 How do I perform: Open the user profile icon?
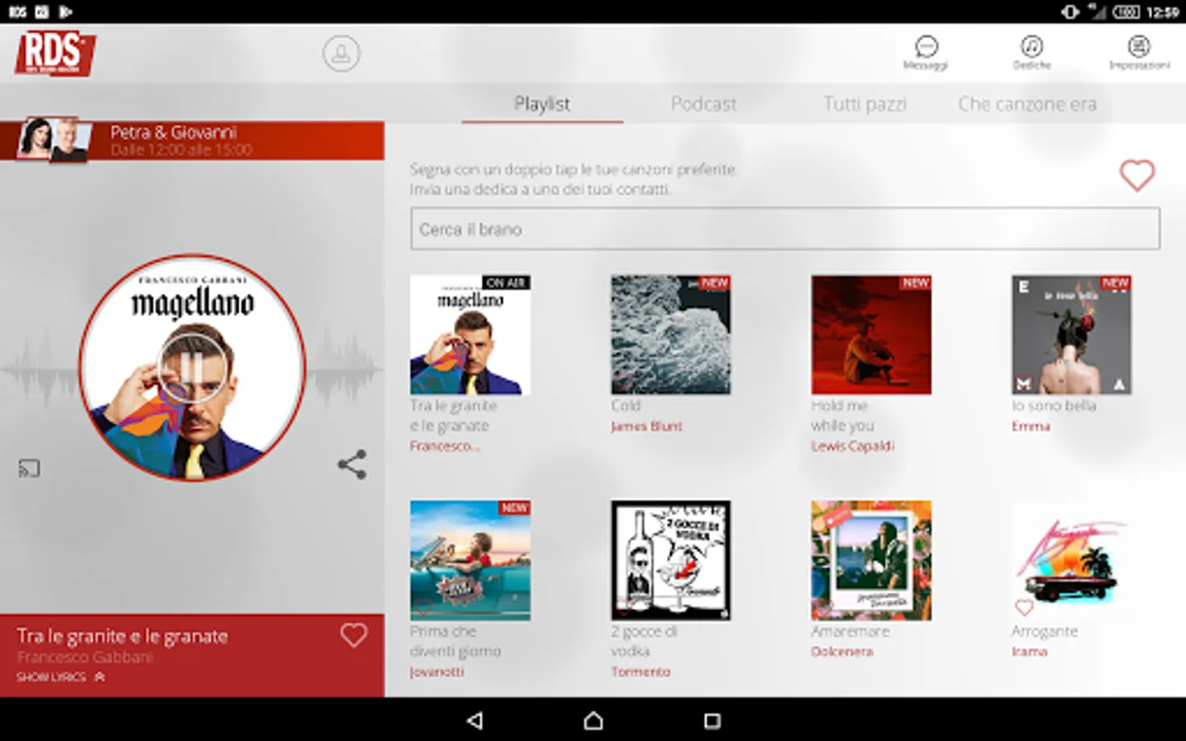pos(341,54)
